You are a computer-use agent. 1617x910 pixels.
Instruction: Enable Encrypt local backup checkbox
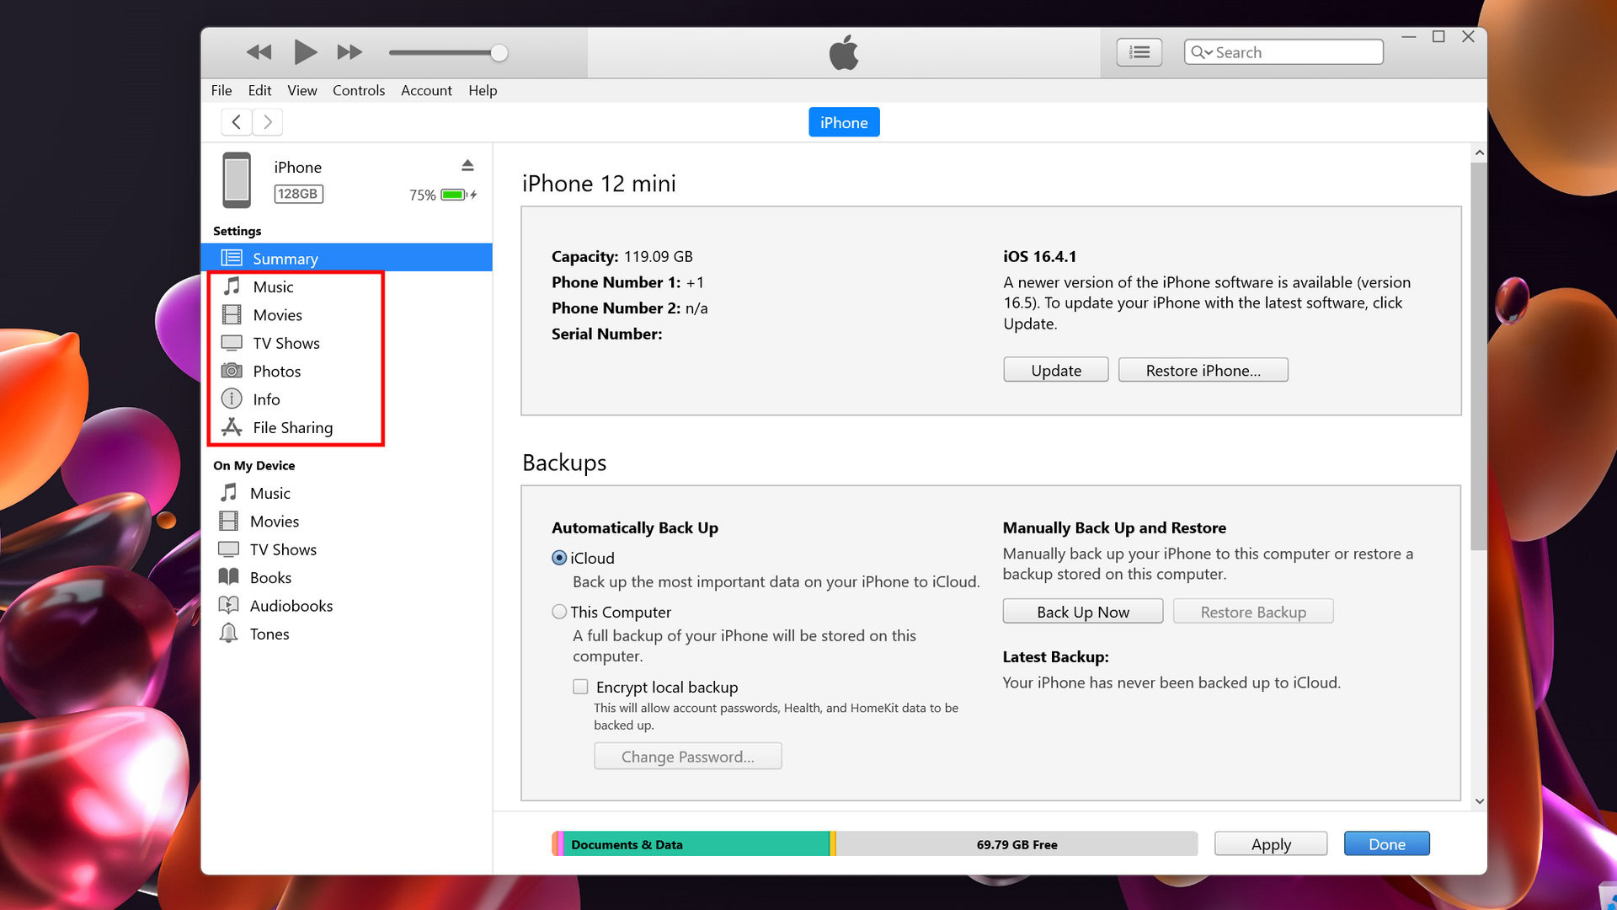point(580,687)
